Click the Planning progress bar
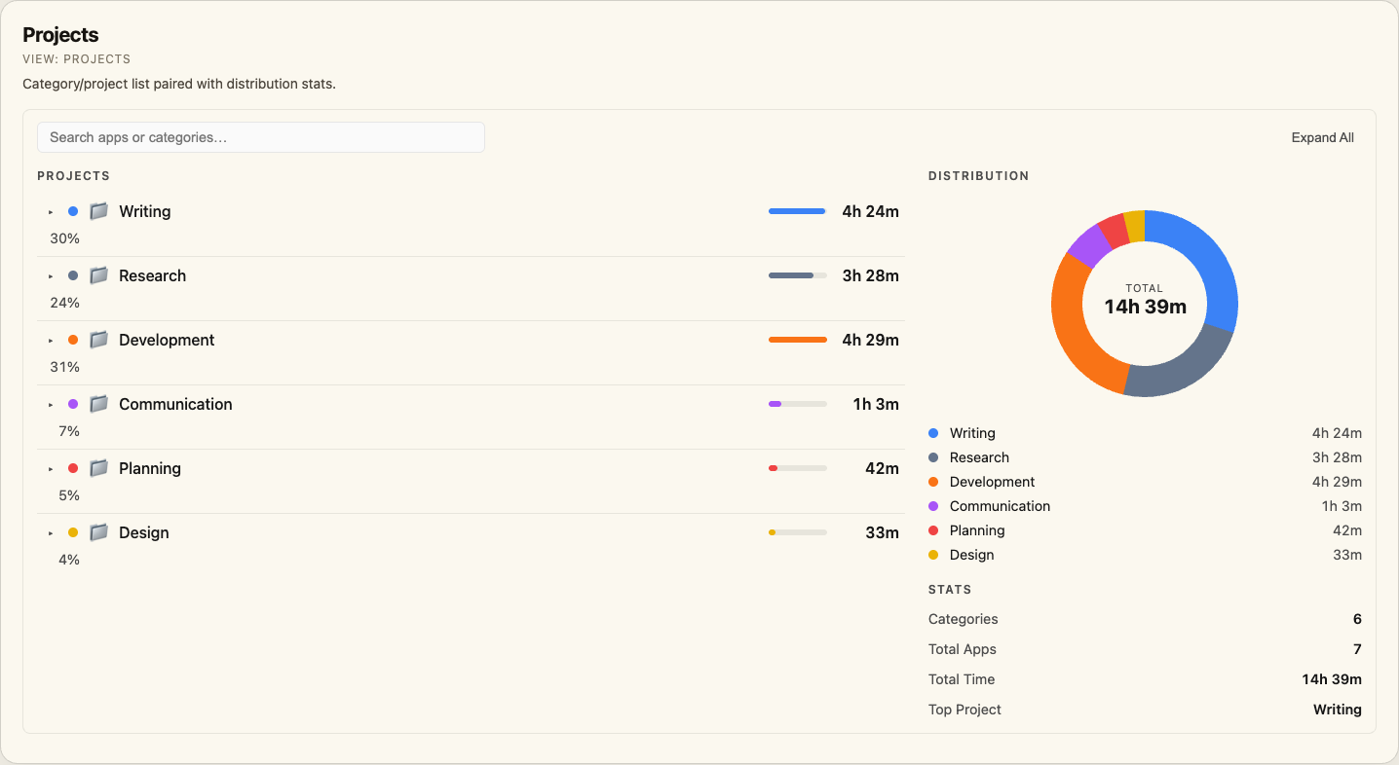Viewport: 1399px width, 765px height. click(798, 468)
